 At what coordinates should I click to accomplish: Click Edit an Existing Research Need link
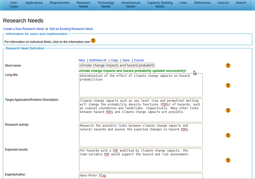click(x=71, y=29)
